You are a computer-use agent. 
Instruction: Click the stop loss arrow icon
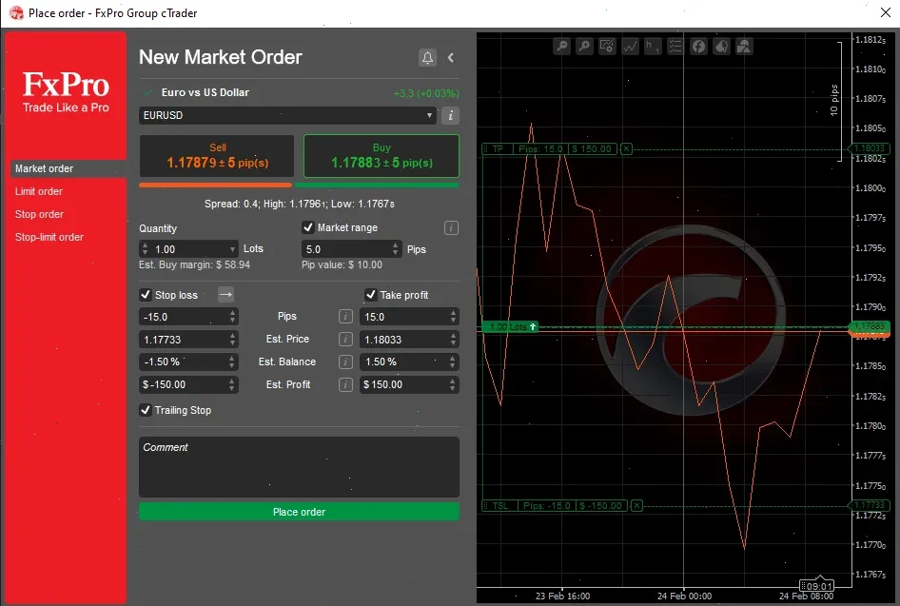[225, 295]
